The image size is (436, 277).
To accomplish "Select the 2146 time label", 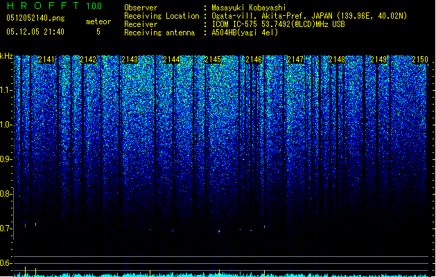I will 254,60.
